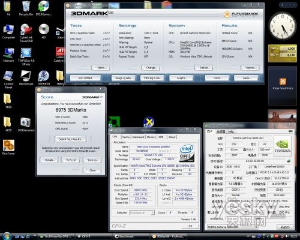
Task: Click the Graphs button in 3DMark06
Action: pos(181,78)
